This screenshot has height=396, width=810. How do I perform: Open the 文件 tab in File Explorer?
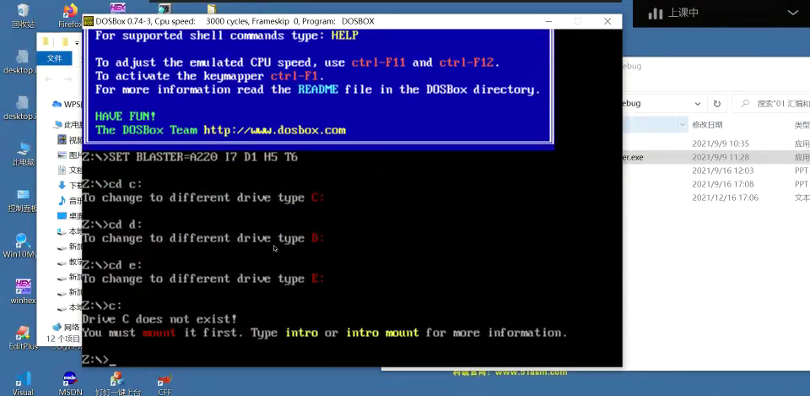pos(54,58)
